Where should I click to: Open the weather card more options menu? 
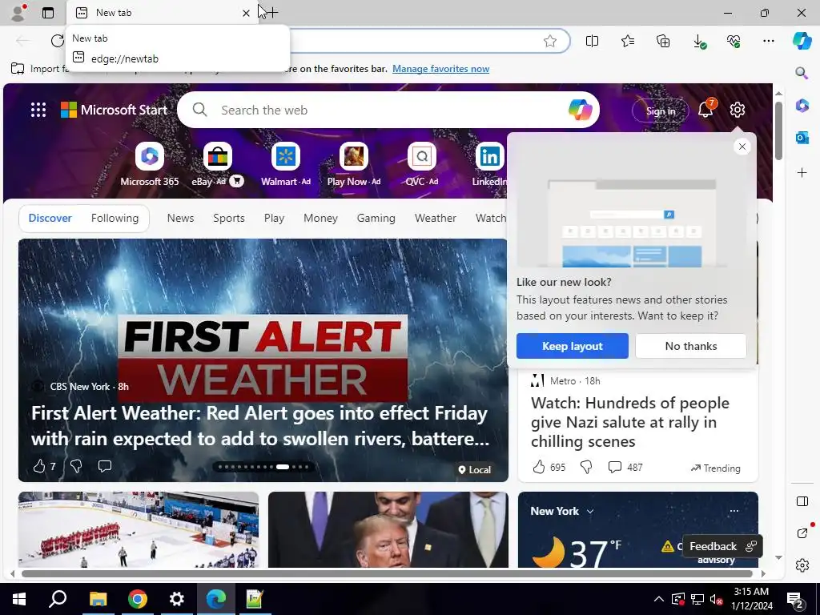pos(734,511)
